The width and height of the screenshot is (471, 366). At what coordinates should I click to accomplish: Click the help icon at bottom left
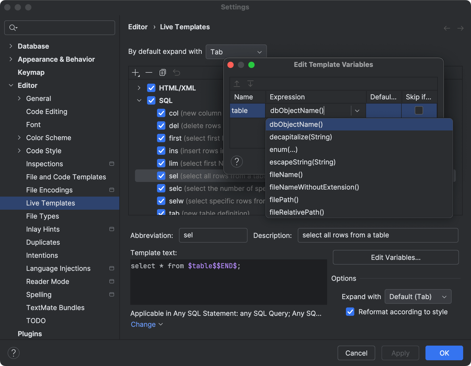[14, 353]
